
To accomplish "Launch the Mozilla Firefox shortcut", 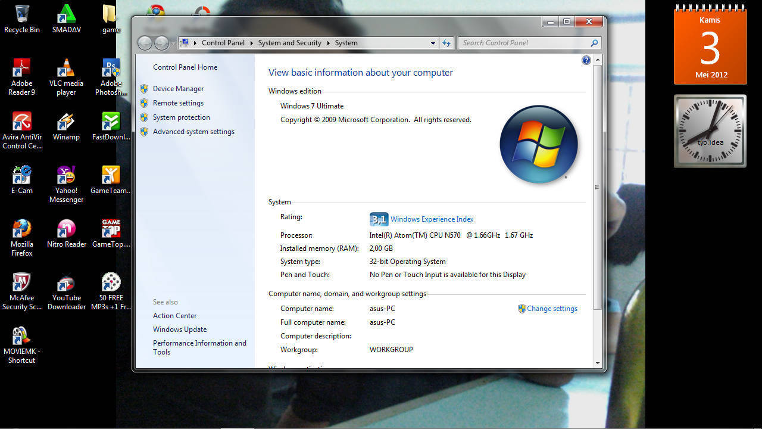I will pyautogui.click(x=22, y=238).
